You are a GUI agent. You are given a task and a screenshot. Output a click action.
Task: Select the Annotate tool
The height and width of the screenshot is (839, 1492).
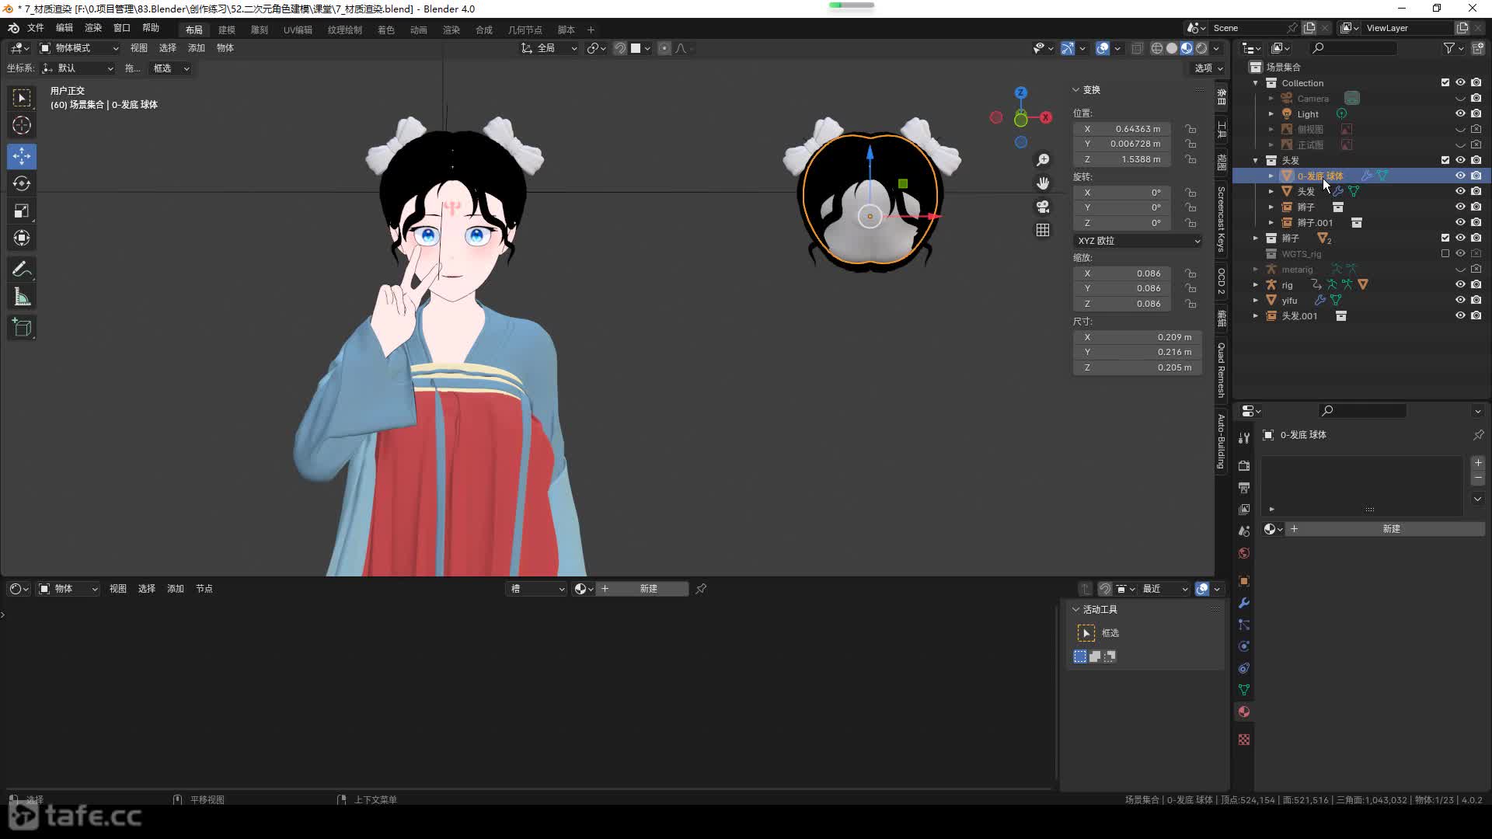point(22,270)
